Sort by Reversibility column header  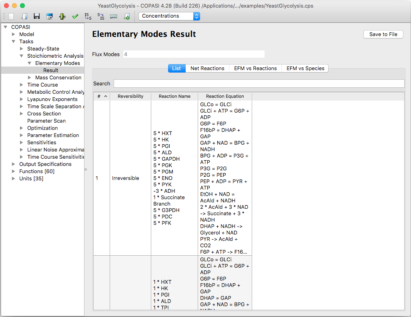coord(130,96)
